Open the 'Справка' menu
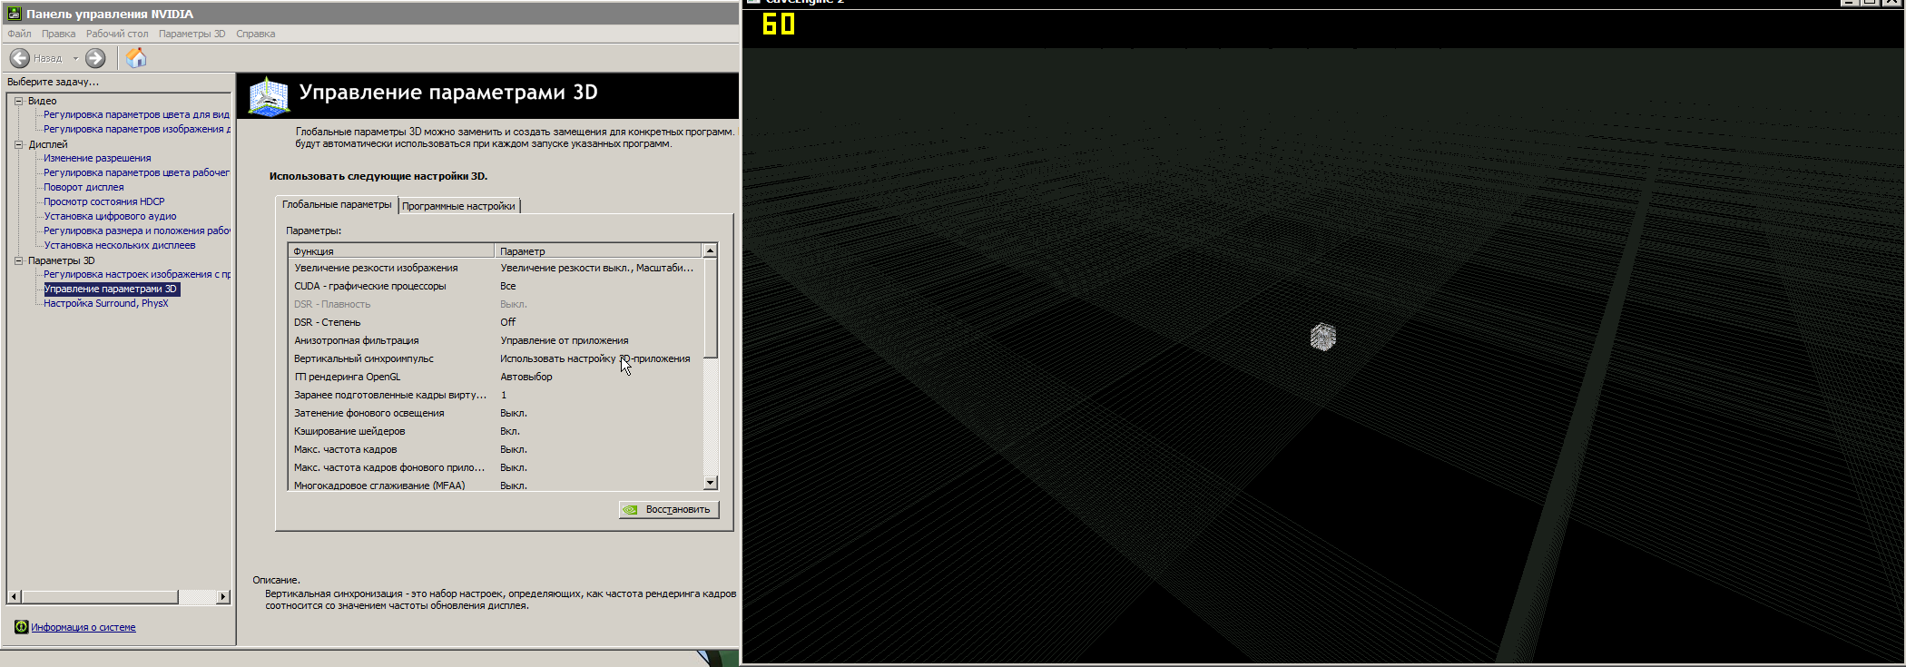 click(255, 34)
